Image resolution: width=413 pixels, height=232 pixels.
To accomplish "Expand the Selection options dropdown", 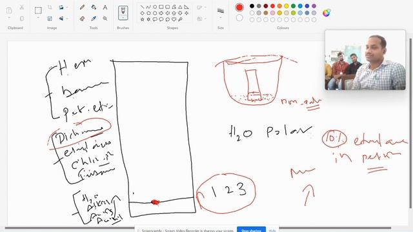I will coord(38,18).
